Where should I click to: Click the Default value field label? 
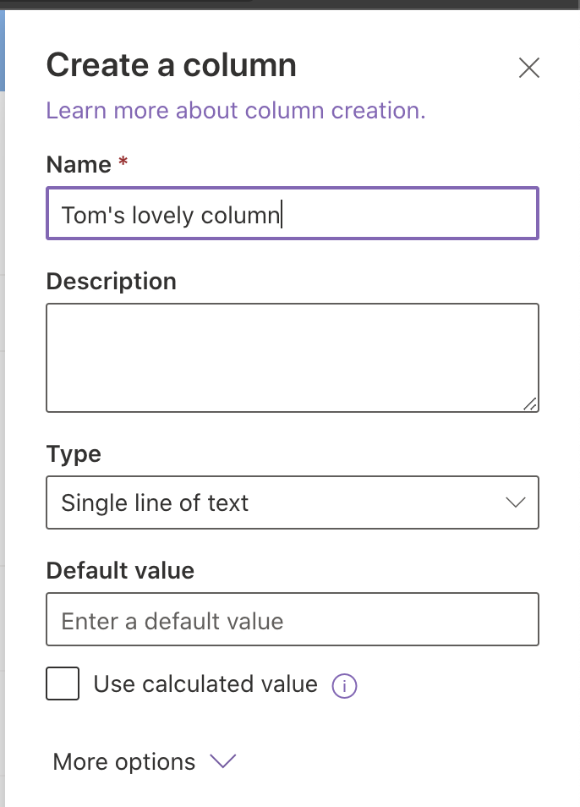pyautogui.click(x=120, y=570)
